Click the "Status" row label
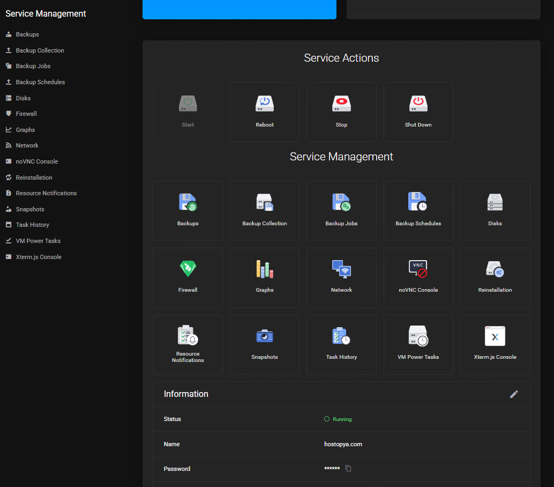The image size is (554, 487). [x=172, y=419]
